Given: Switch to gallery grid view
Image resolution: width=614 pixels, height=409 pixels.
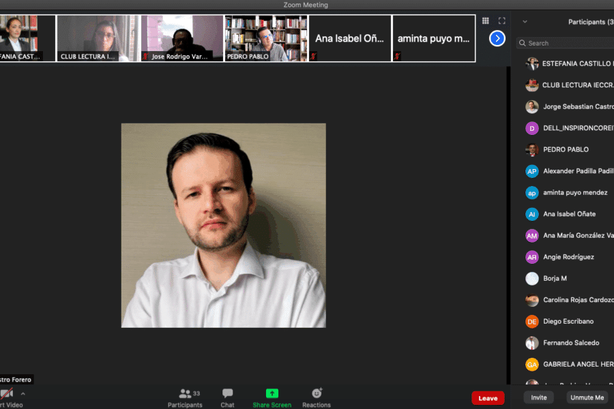Looking at the screenshot, I should click(486, 21).
